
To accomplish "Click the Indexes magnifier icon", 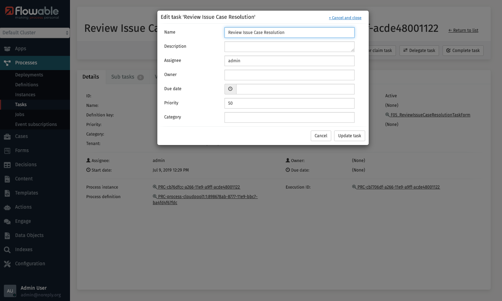I will pyautogui.click(x=7, y=250).
